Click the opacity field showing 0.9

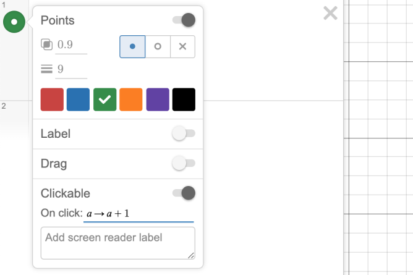coord(72,45)
